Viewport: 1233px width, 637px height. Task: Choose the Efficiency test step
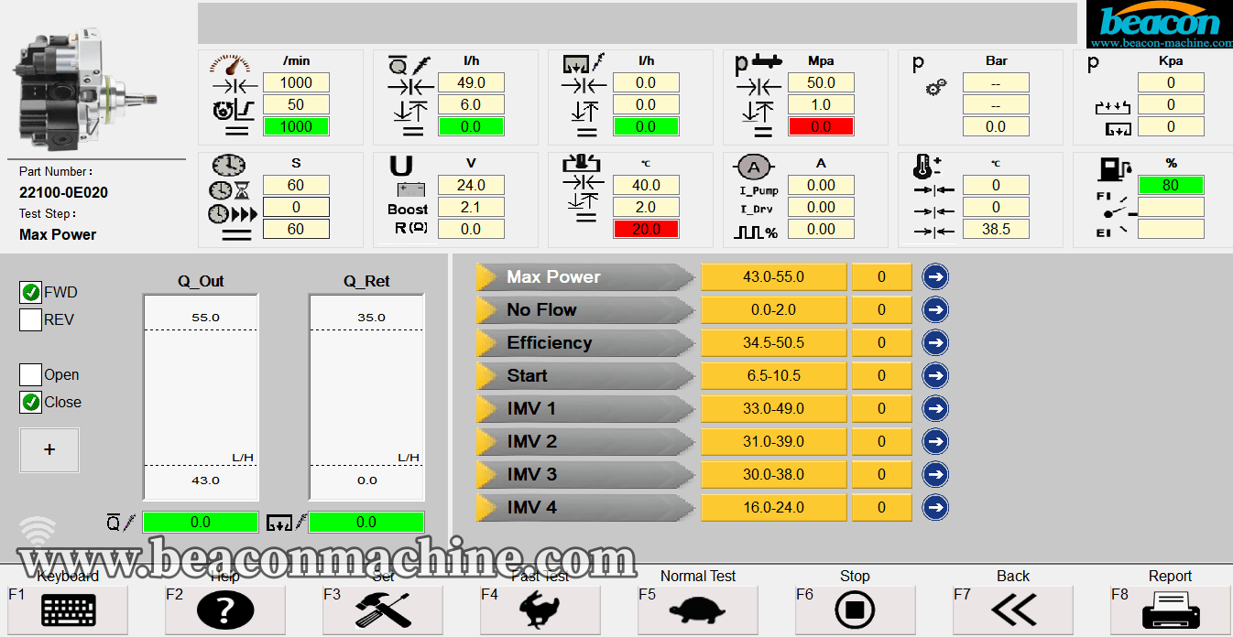pos(585,343)
